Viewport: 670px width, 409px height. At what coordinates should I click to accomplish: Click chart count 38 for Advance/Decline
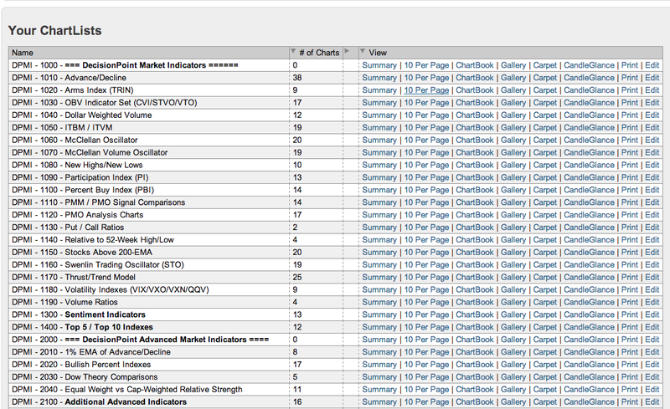point(297,78)
